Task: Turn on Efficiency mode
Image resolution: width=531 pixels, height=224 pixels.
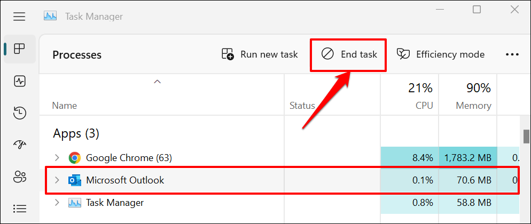Action: (441, 54)
